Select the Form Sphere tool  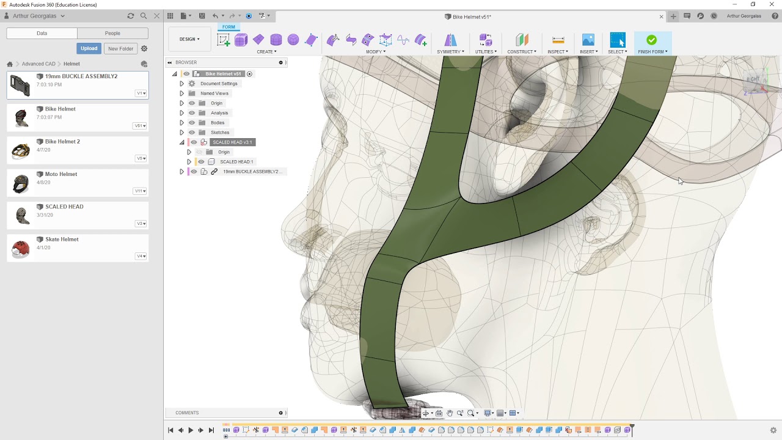pos(293,40)
